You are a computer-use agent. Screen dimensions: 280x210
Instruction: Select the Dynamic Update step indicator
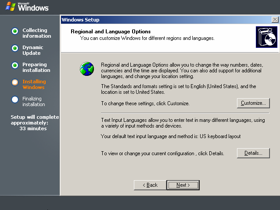point(15,48)
